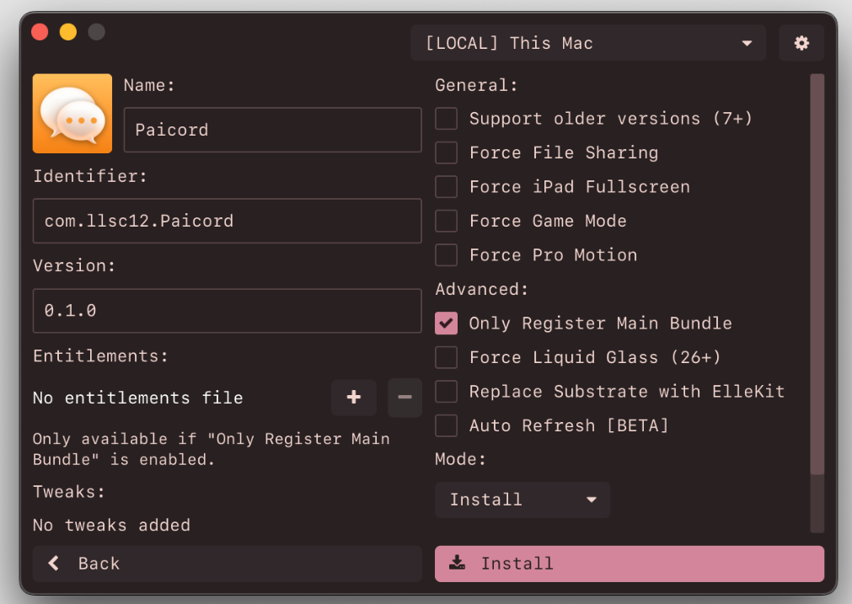Remove entitlements file with minus icon
Screen dimensions: 852x604
click(405, 398)
